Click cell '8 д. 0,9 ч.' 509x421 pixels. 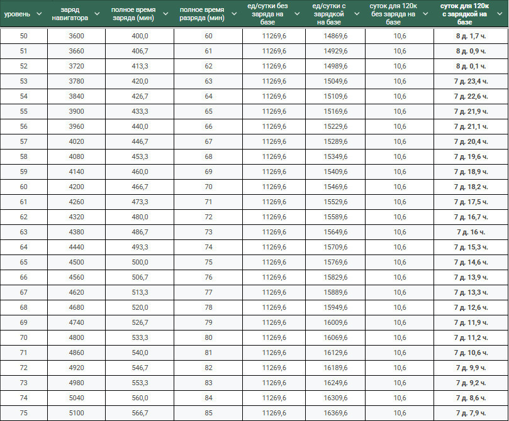[471, 51]
